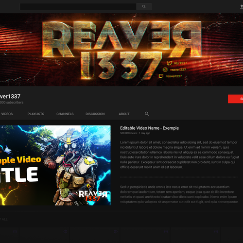Click the REAVER 1337 channel banner
This screenshot has width=243, height=243.
(x=121, y=50)
